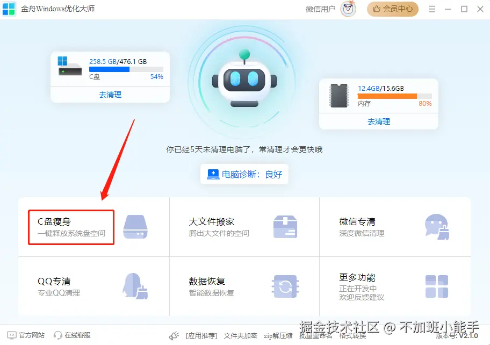490x345 pixels.
Task: Click 去清理 under the 内存 card
Action: (x=378, y=121)
